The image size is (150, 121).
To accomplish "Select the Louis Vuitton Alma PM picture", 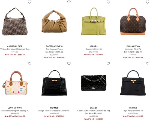I will (133, 21).
